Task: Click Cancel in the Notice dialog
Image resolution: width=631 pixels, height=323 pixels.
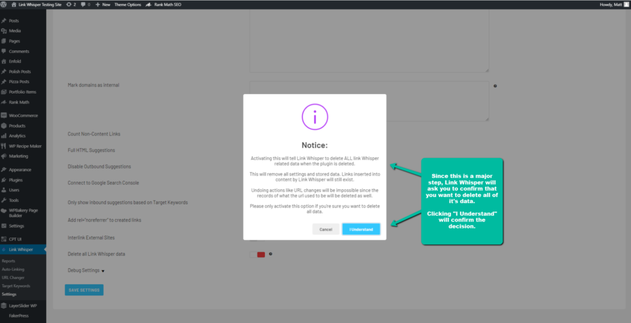Action: (x=325, y=229)
